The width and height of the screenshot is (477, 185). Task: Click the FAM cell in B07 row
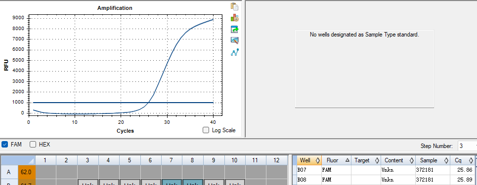coord(337,170)
